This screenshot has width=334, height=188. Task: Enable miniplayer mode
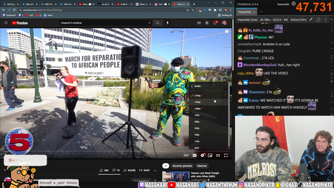tap(210, 156)
